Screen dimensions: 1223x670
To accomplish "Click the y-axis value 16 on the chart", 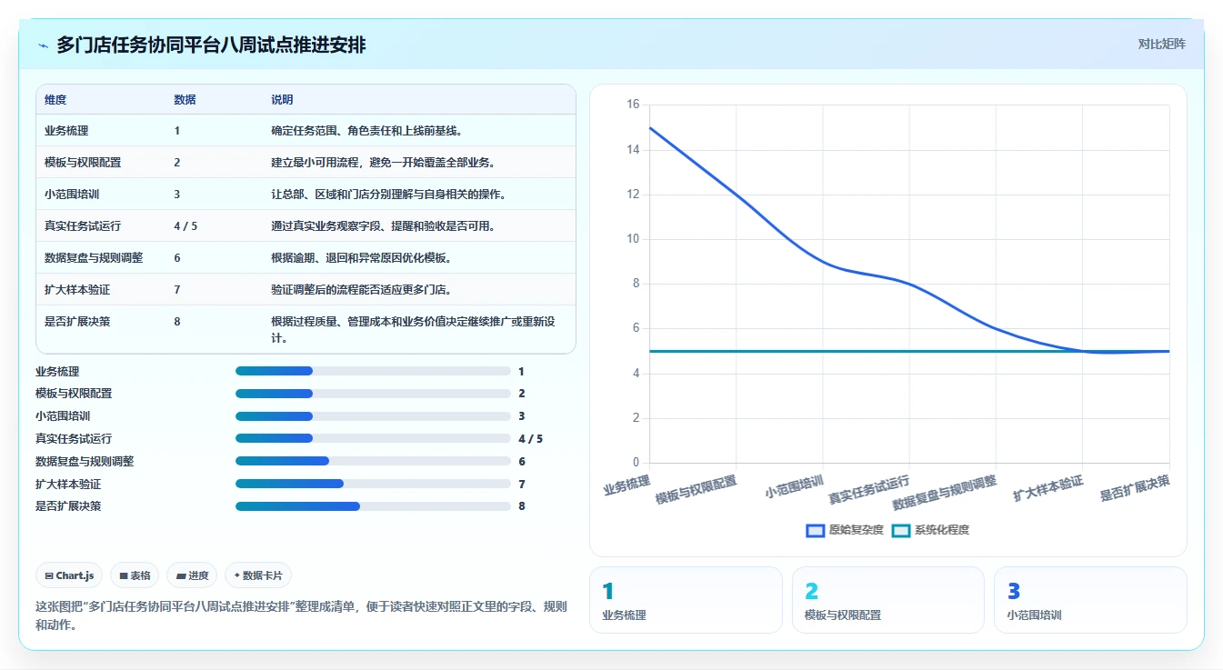I will click(633, 105).
